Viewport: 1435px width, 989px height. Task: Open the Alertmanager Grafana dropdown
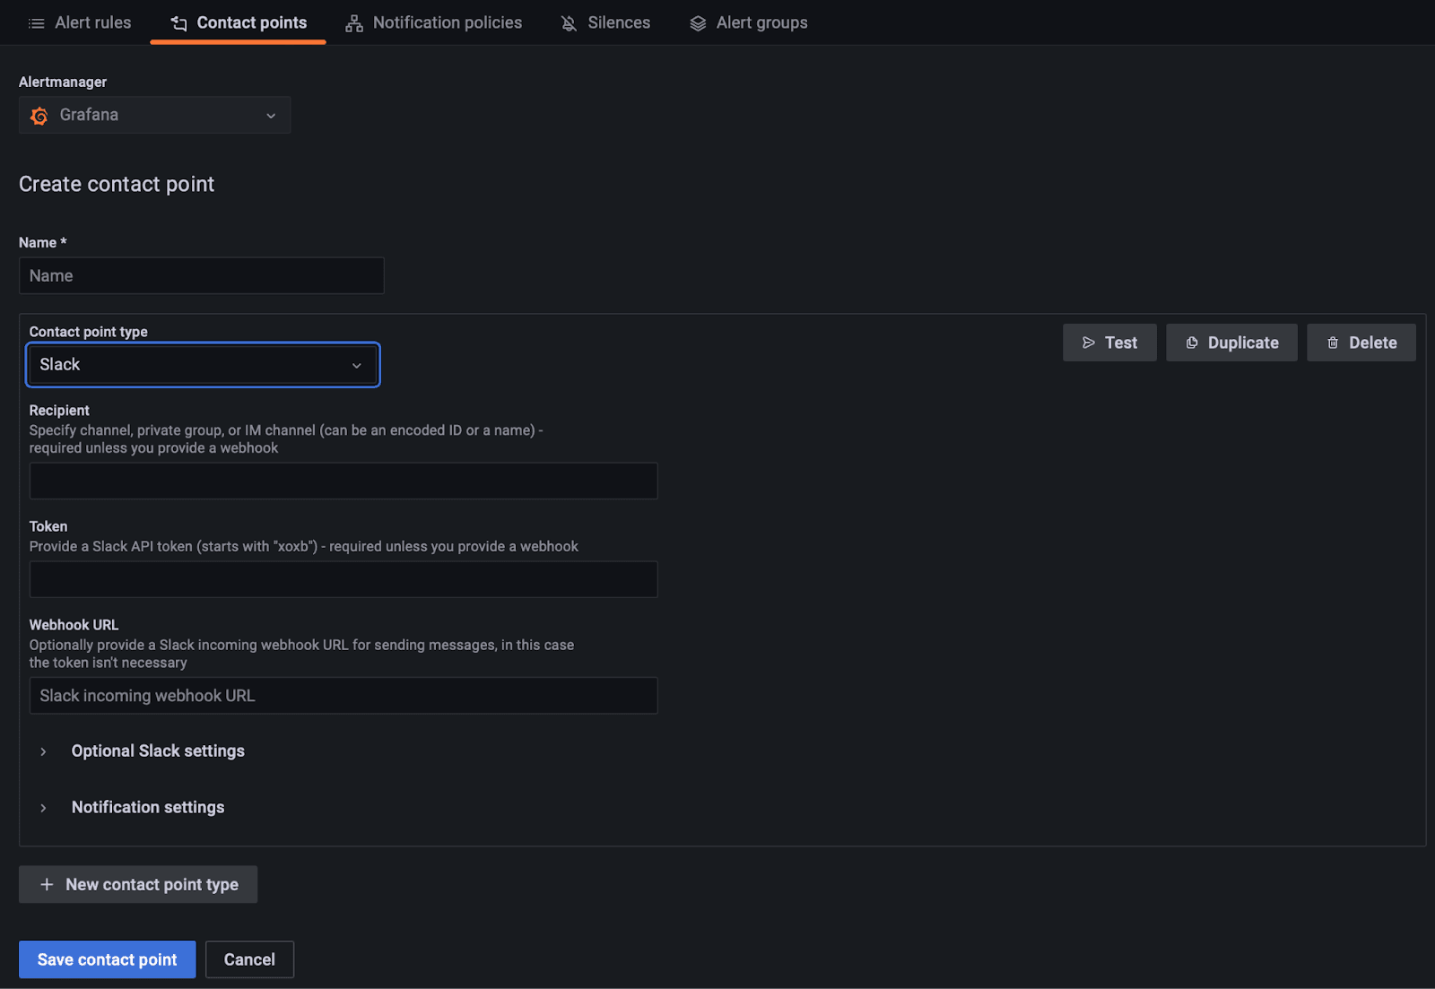pos(154,115)
